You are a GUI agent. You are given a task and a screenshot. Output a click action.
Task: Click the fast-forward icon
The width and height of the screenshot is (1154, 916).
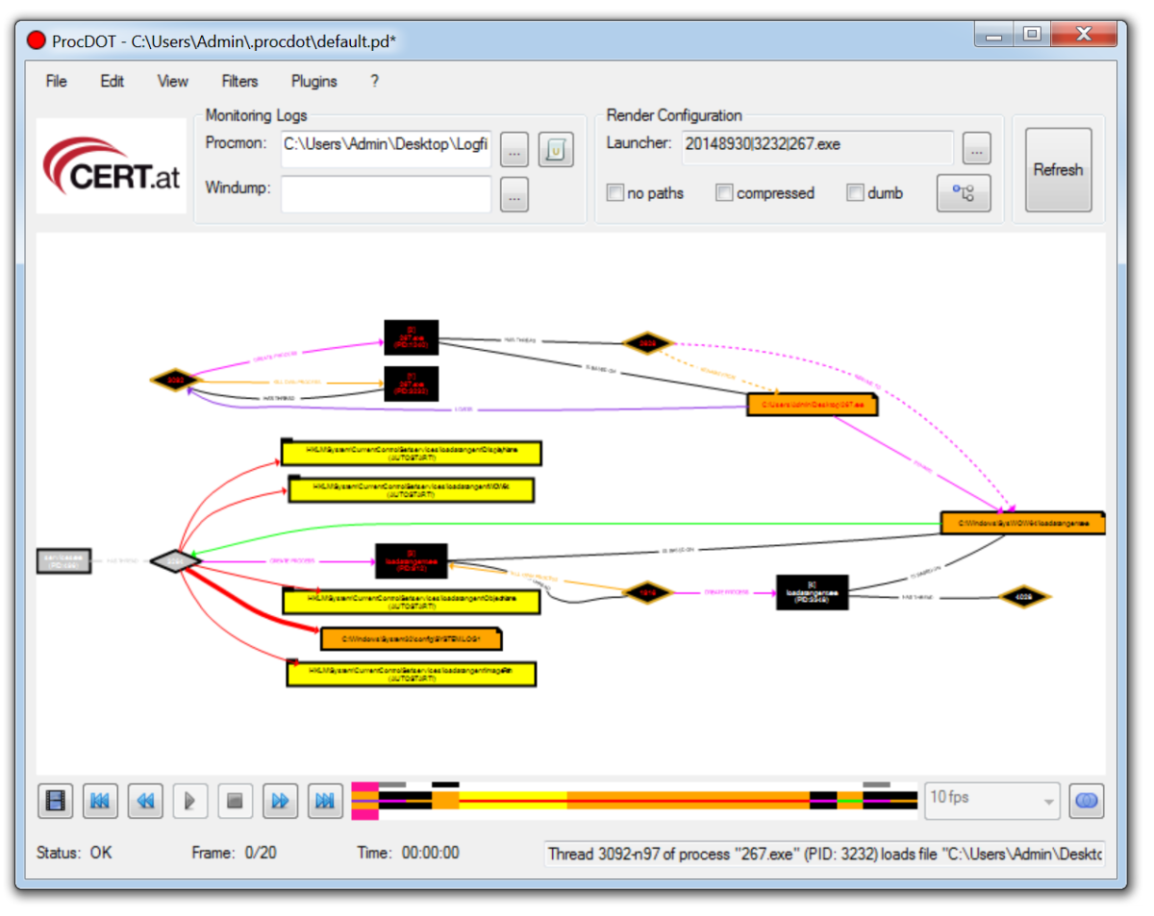pos(280,801)
